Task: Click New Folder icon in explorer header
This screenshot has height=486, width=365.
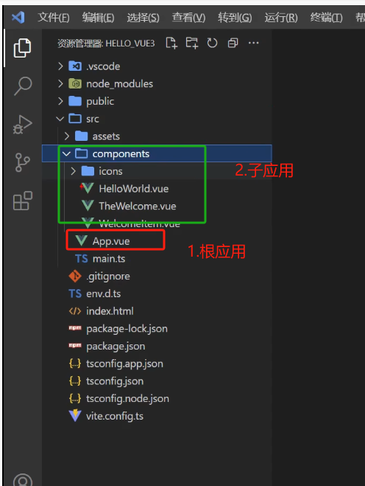Action: (x=192, y=43)
